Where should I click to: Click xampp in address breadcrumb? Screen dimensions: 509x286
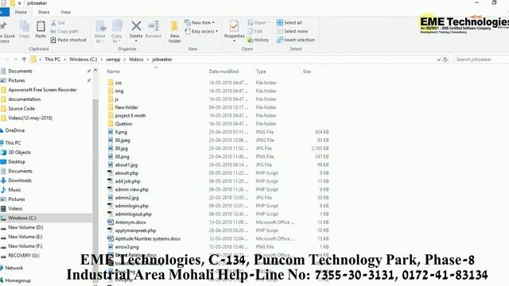coord(113,60)
